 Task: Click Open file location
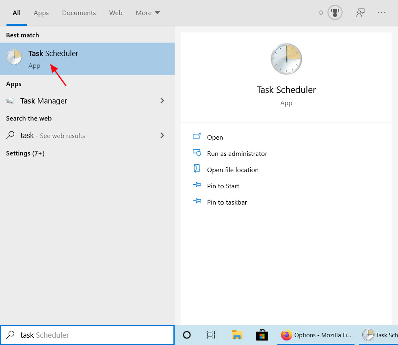coord(233,170)
